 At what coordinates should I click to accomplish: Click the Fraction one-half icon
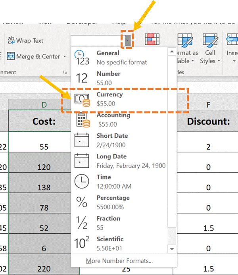click(x=82, y=223)
